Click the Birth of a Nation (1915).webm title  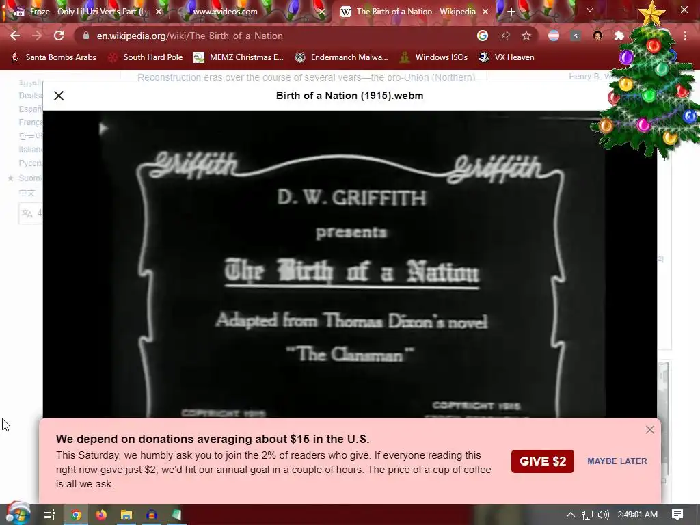click(x=349, y=96)
